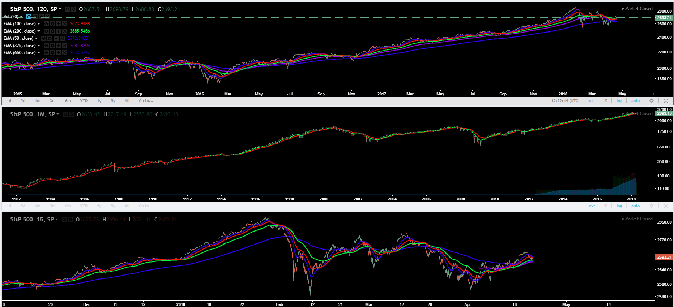This screenshot has height=307, width=674.
Task: Expand the EMA (650, close) dropdown arrow
Action: tap(39, 53)
